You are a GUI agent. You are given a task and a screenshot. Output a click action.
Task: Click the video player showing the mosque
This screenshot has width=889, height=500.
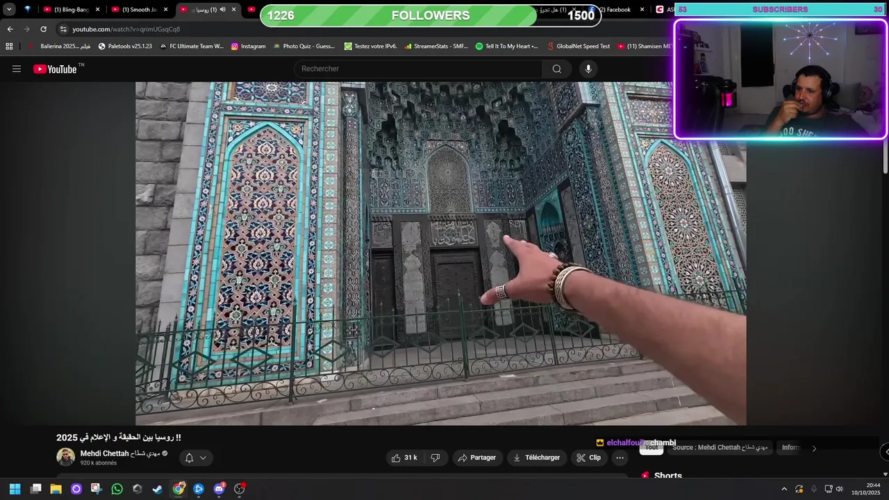pos(440,253)
